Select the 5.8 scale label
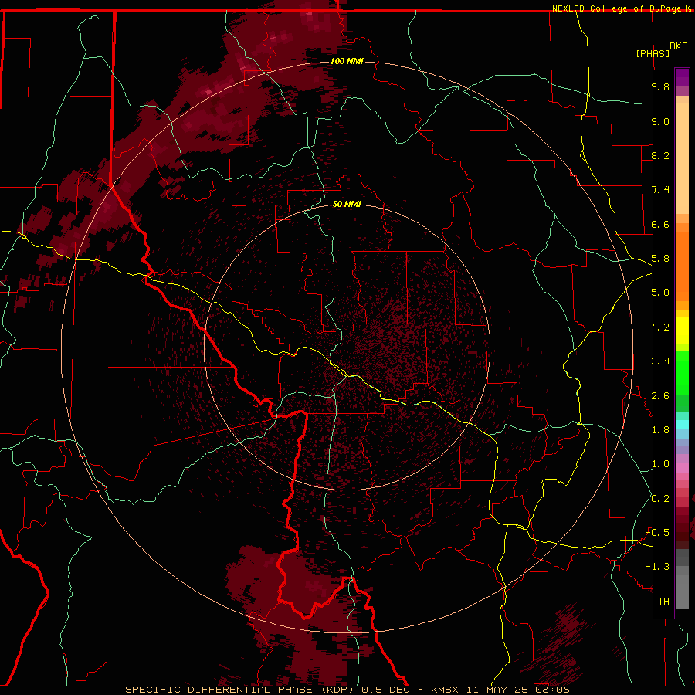This screenshot has height=695, width=695. (660, 259)
